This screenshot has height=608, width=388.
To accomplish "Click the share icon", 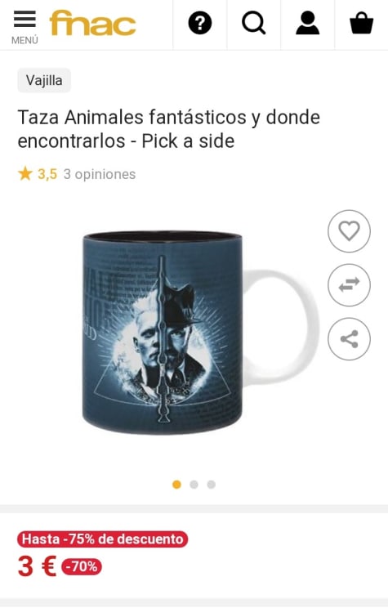I will 350,339.
